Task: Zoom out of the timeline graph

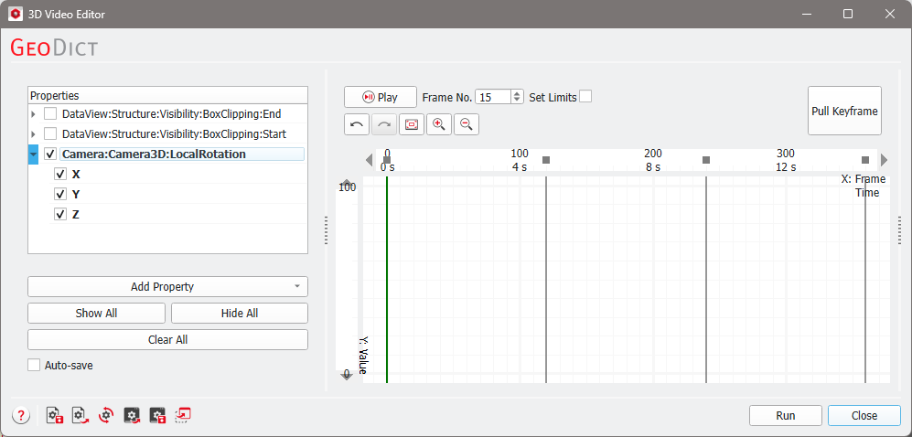Action: tap(466, 124)
